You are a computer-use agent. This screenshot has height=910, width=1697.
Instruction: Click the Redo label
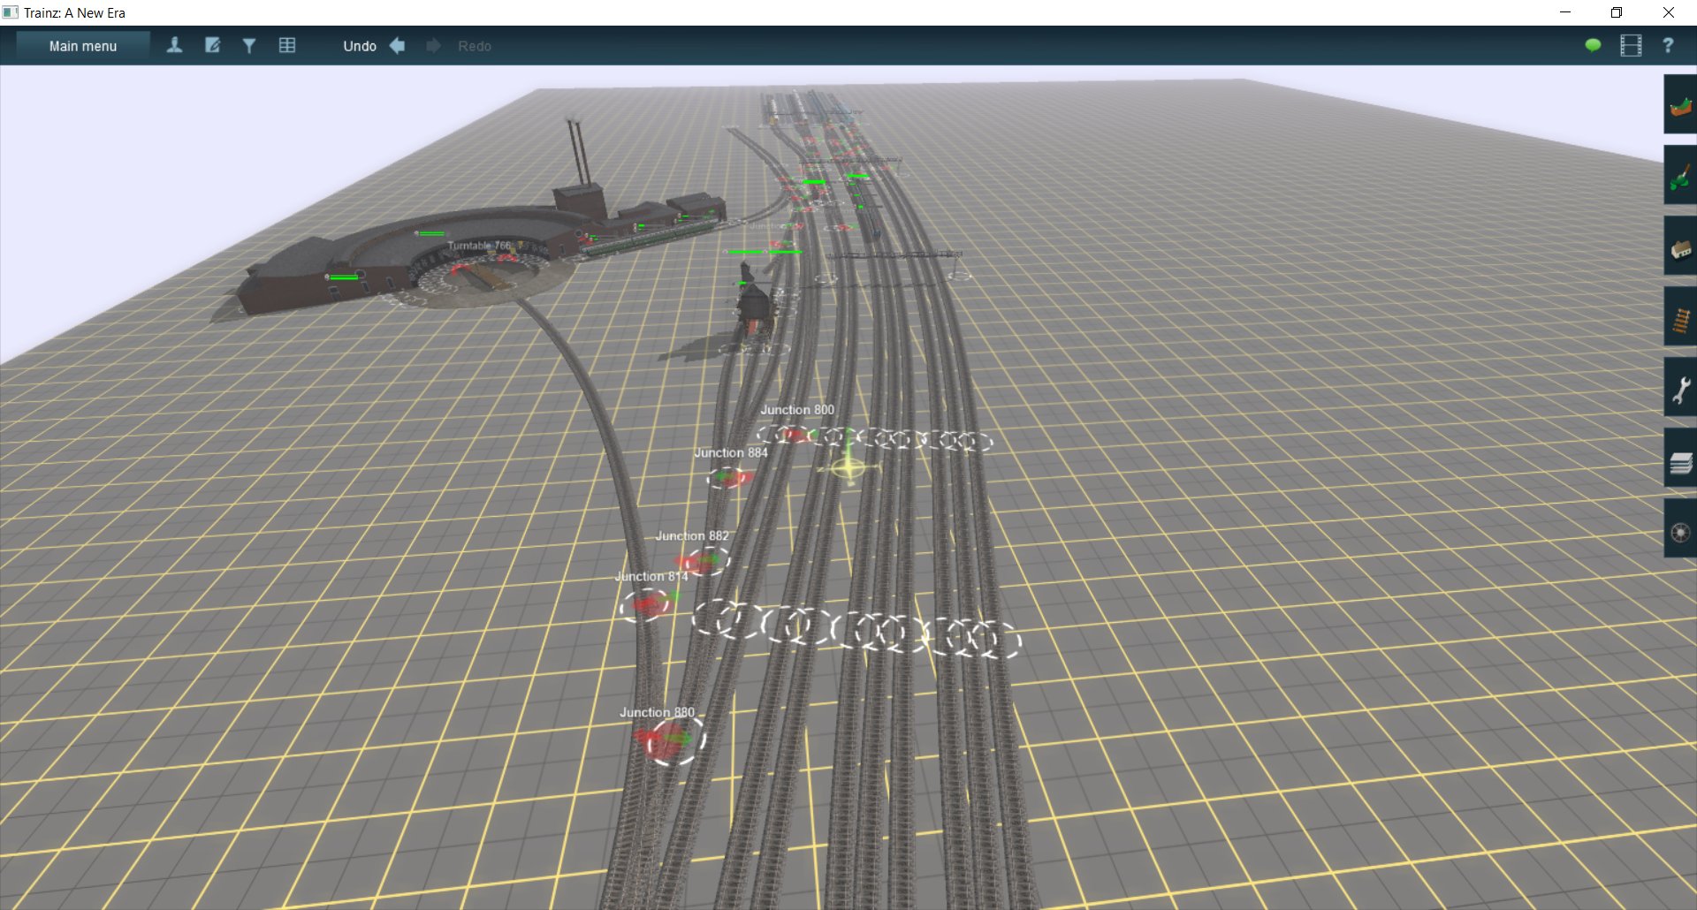click(475, 46)
